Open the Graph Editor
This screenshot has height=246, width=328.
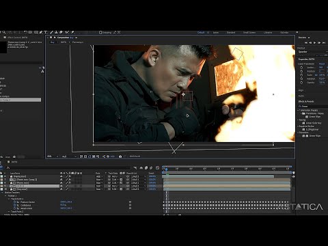click(x=157, y=168)
